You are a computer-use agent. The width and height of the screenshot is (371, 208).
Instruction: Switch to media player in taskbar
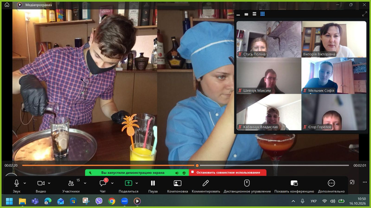137,201
